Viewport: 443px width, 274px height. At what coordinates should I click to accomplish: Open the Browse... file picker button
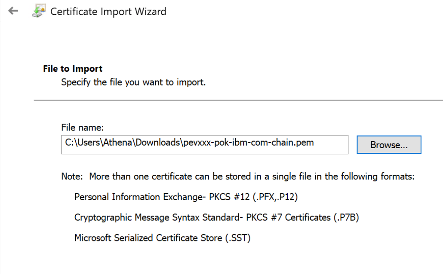point(389,145)
